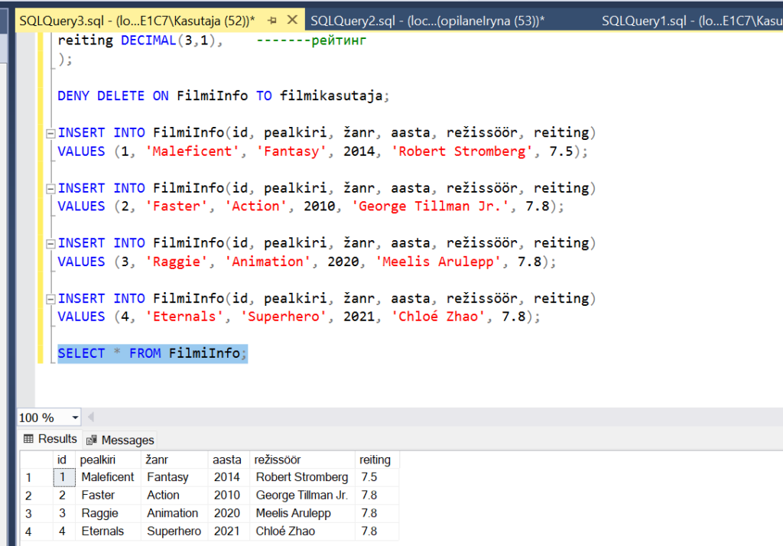
Task: Click the Fantasy cell in the results grid
Action: coord(174,478)
